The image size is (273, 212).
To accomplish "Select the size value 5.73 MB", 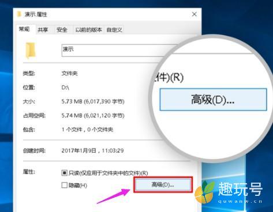I will [x=93, y=101].
